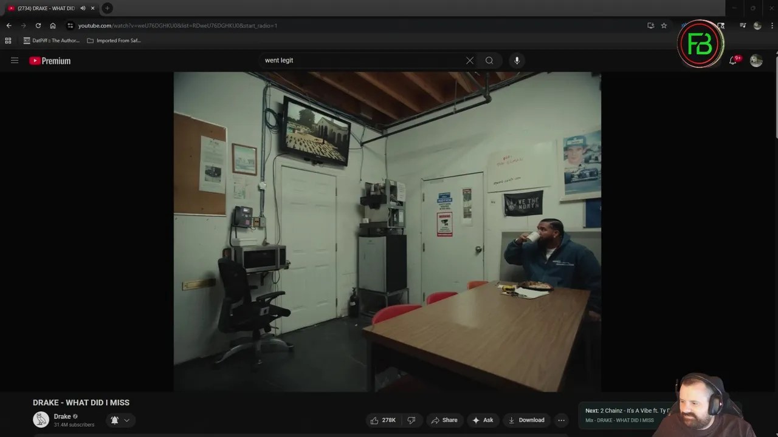Go to YouTube Premium home logo
This screenshot has width=778, height=437.
pyautogui.click(x=50, y=61)
